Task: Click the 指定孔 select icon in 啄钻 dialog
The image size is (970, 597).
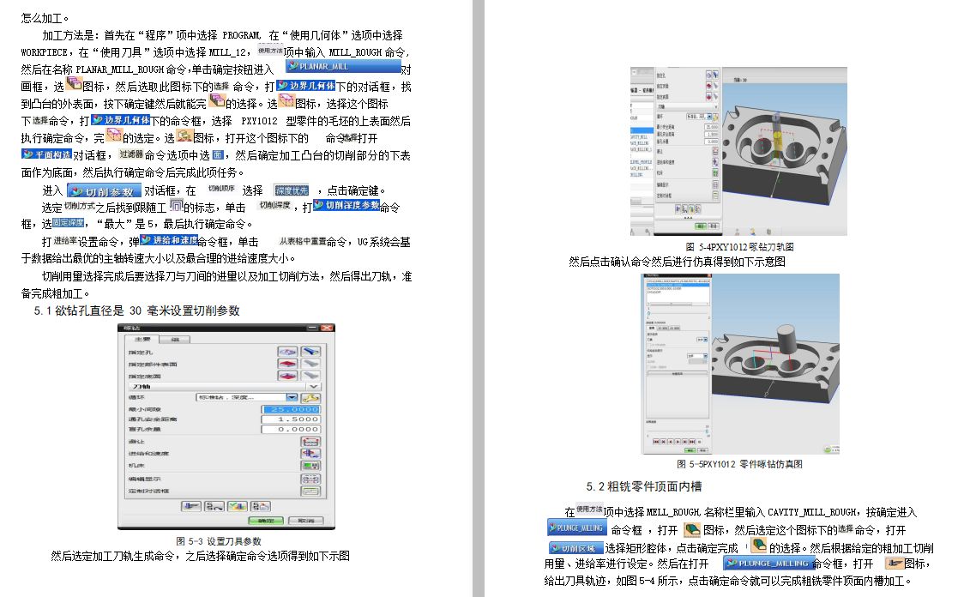Action: 287,352
